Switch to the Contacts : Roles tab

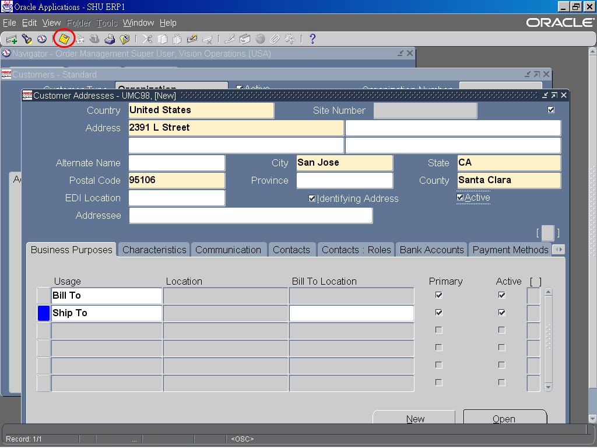(356, 250)
